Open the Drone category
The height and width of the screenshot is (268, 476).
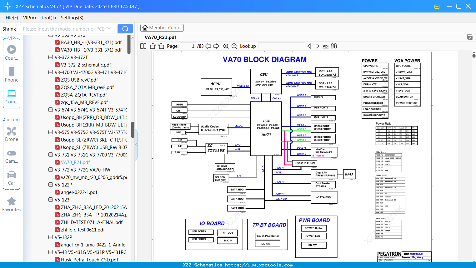coord(12,134)
